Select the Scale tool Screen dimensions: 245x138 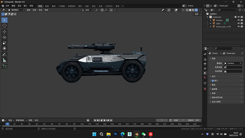coord(4,43)
